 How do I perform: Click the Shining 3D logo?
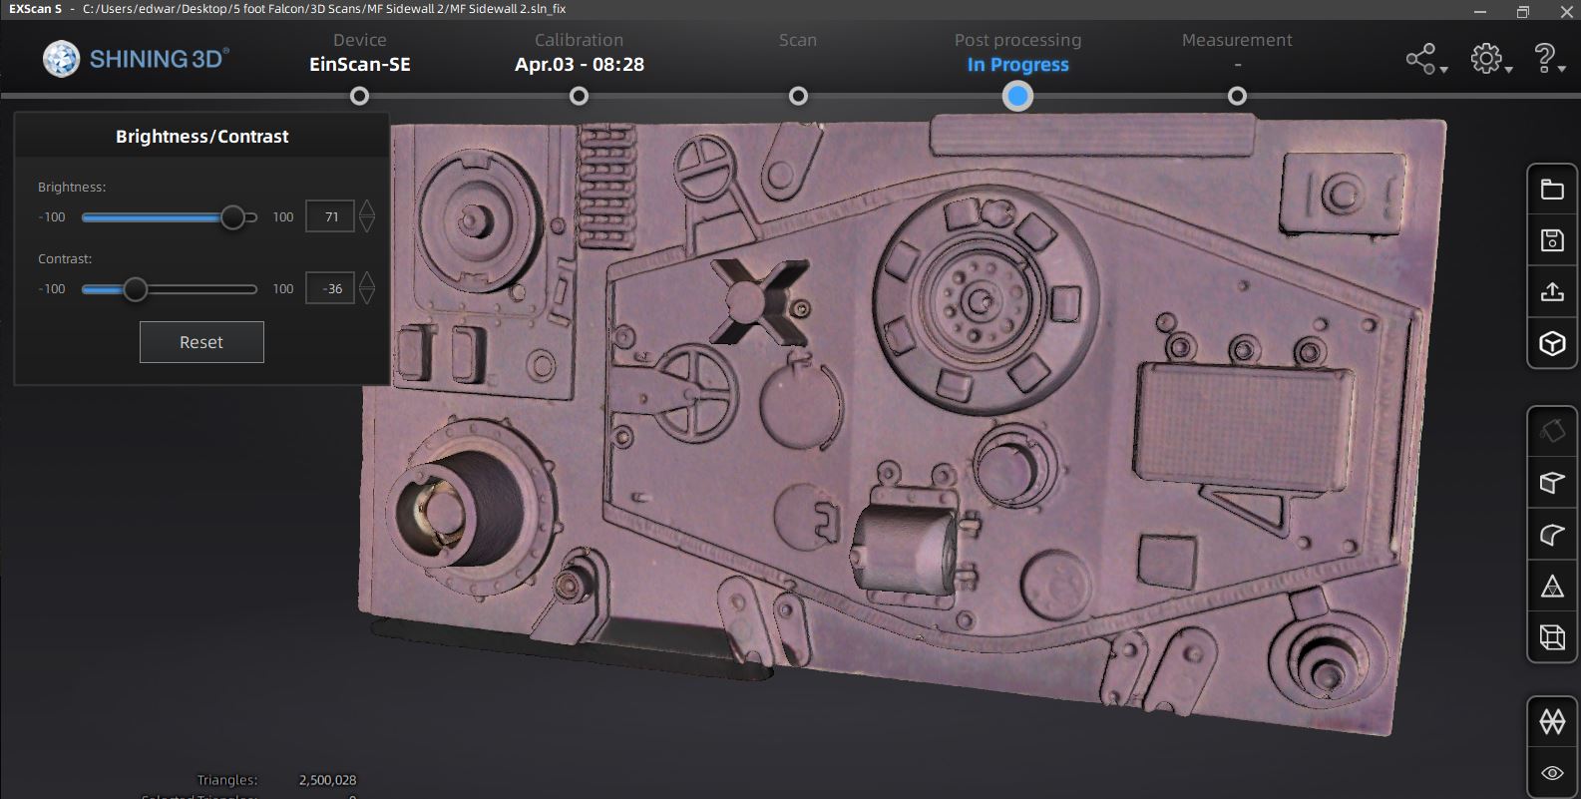136,59
